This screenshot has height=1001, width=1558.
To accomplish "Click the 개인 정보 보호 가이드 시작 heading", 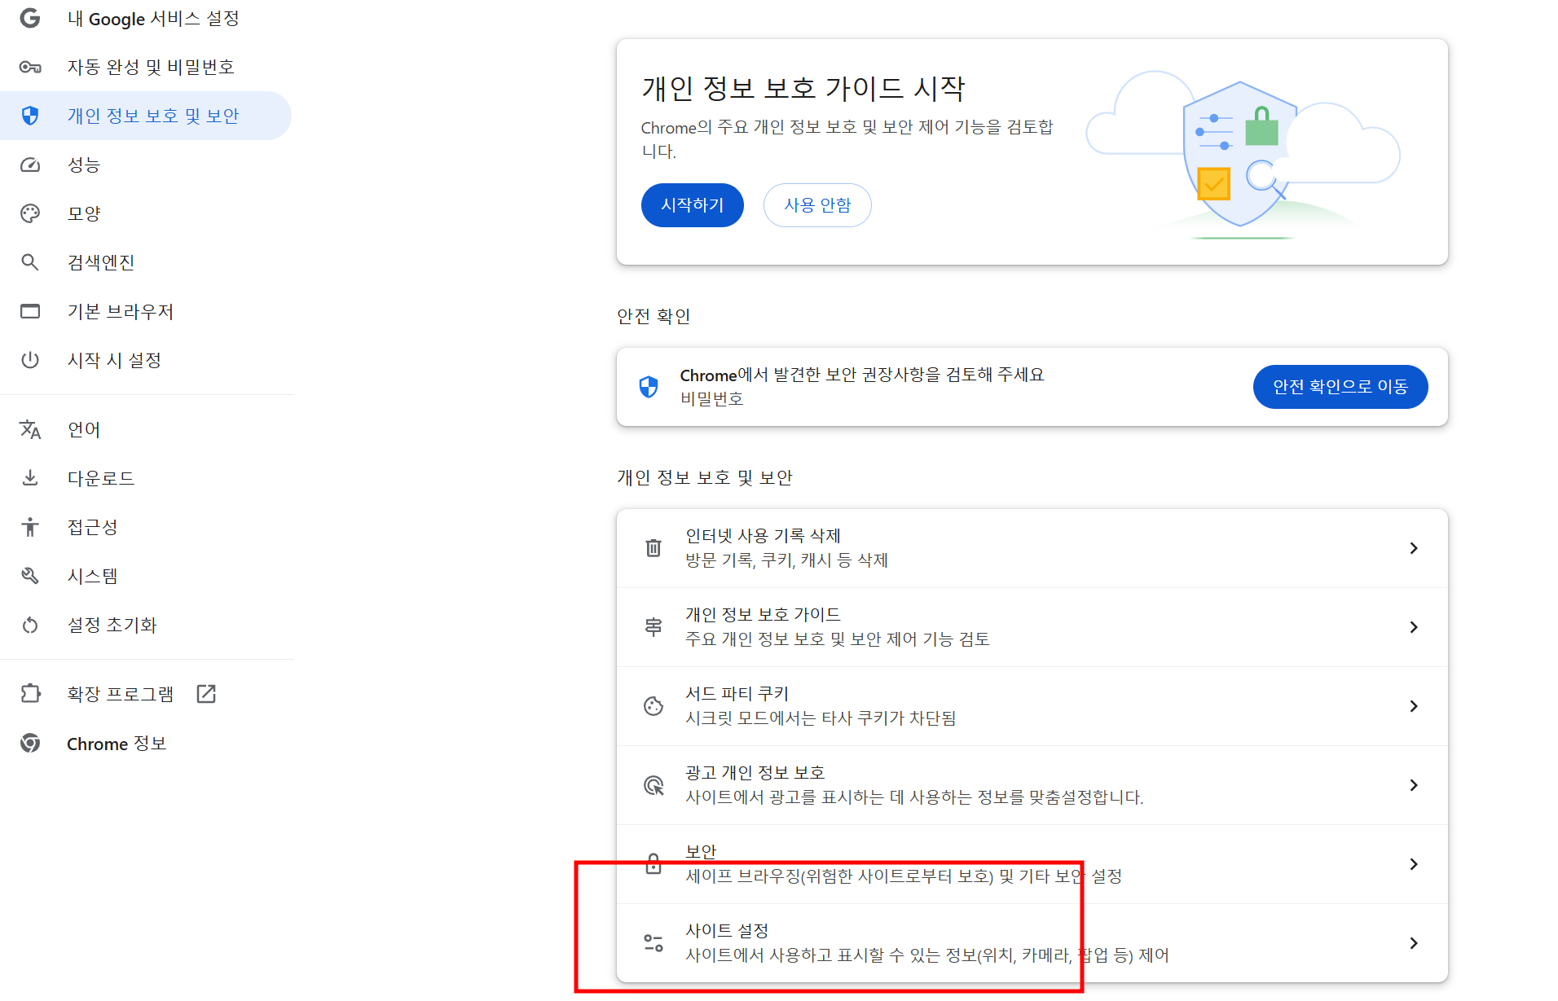I will coord(803,88).
